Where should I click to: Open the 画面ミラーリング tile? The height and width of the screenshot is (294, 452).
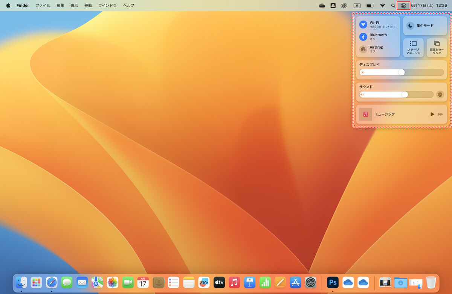(x=437, y=48)
